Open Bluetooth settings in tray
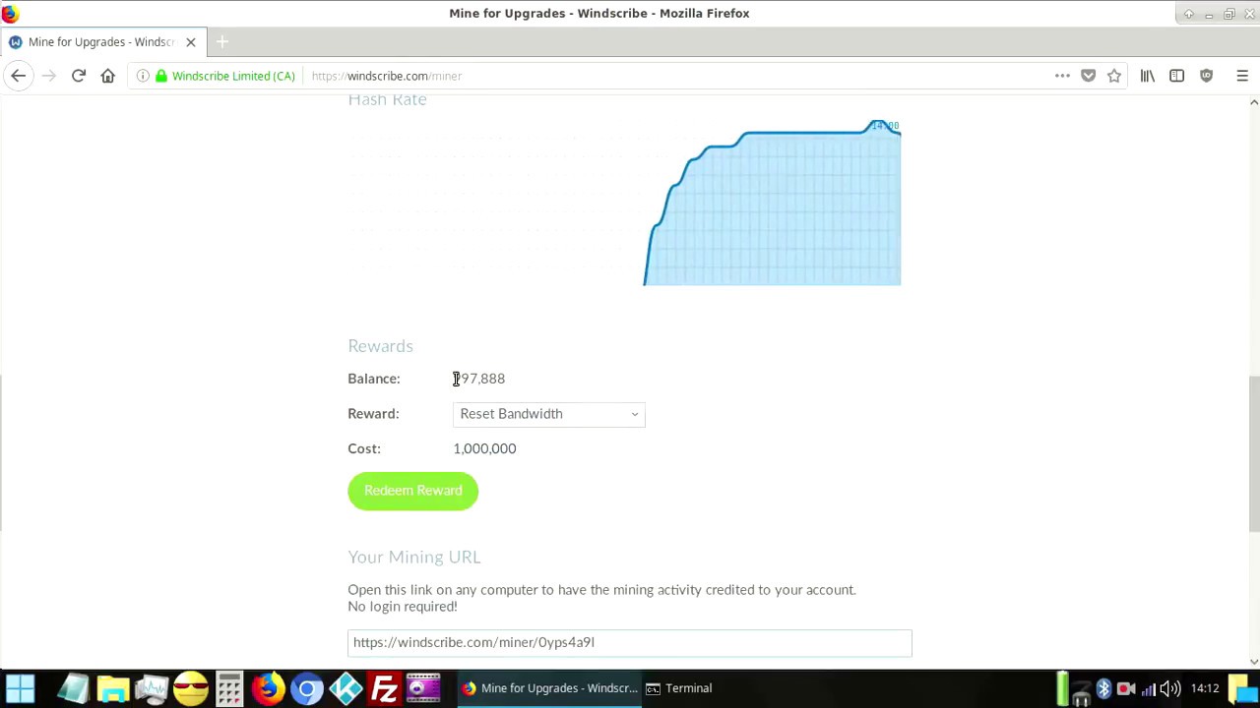Viewport: 1260px width, 708px height. (x=1103, y=688)
